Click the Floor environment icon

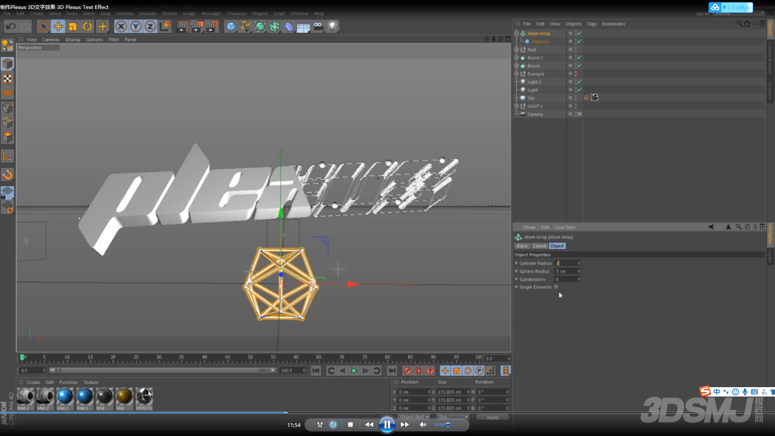pyautogui.click(x=303, y=27)
